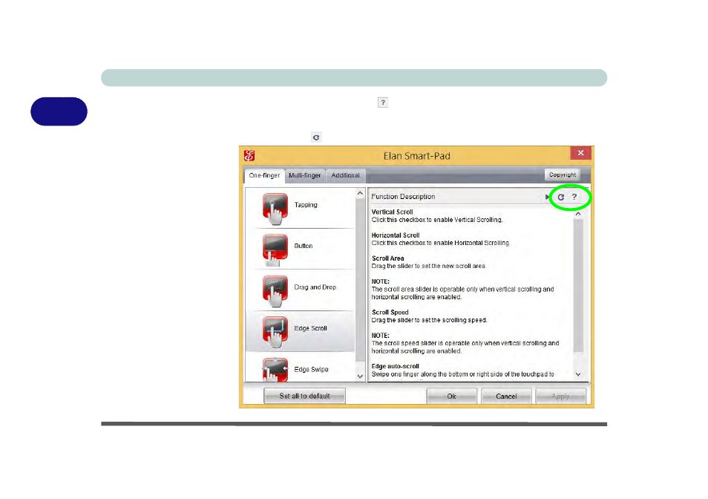Click the Copyright button
708x499 pixels.
click(562, 175)
